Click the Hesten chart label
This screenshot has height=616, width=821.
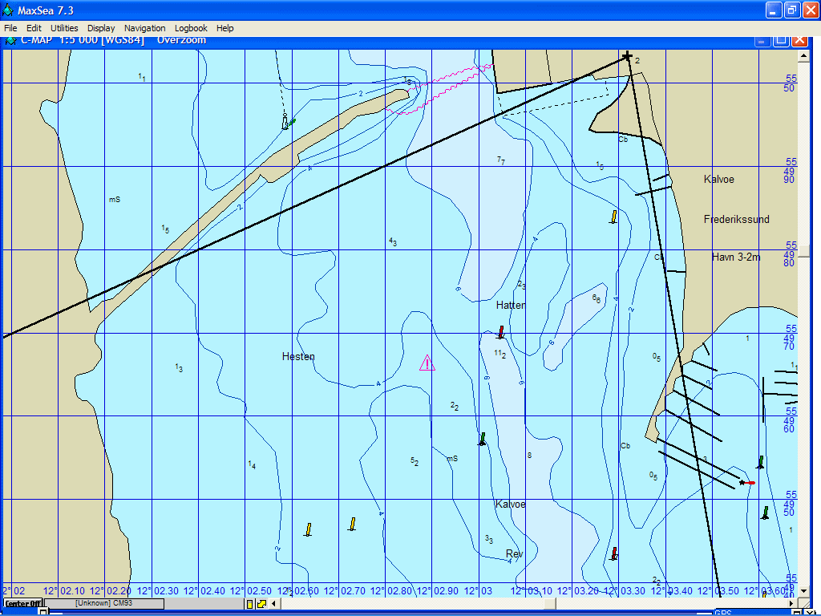tap(298, 357)
